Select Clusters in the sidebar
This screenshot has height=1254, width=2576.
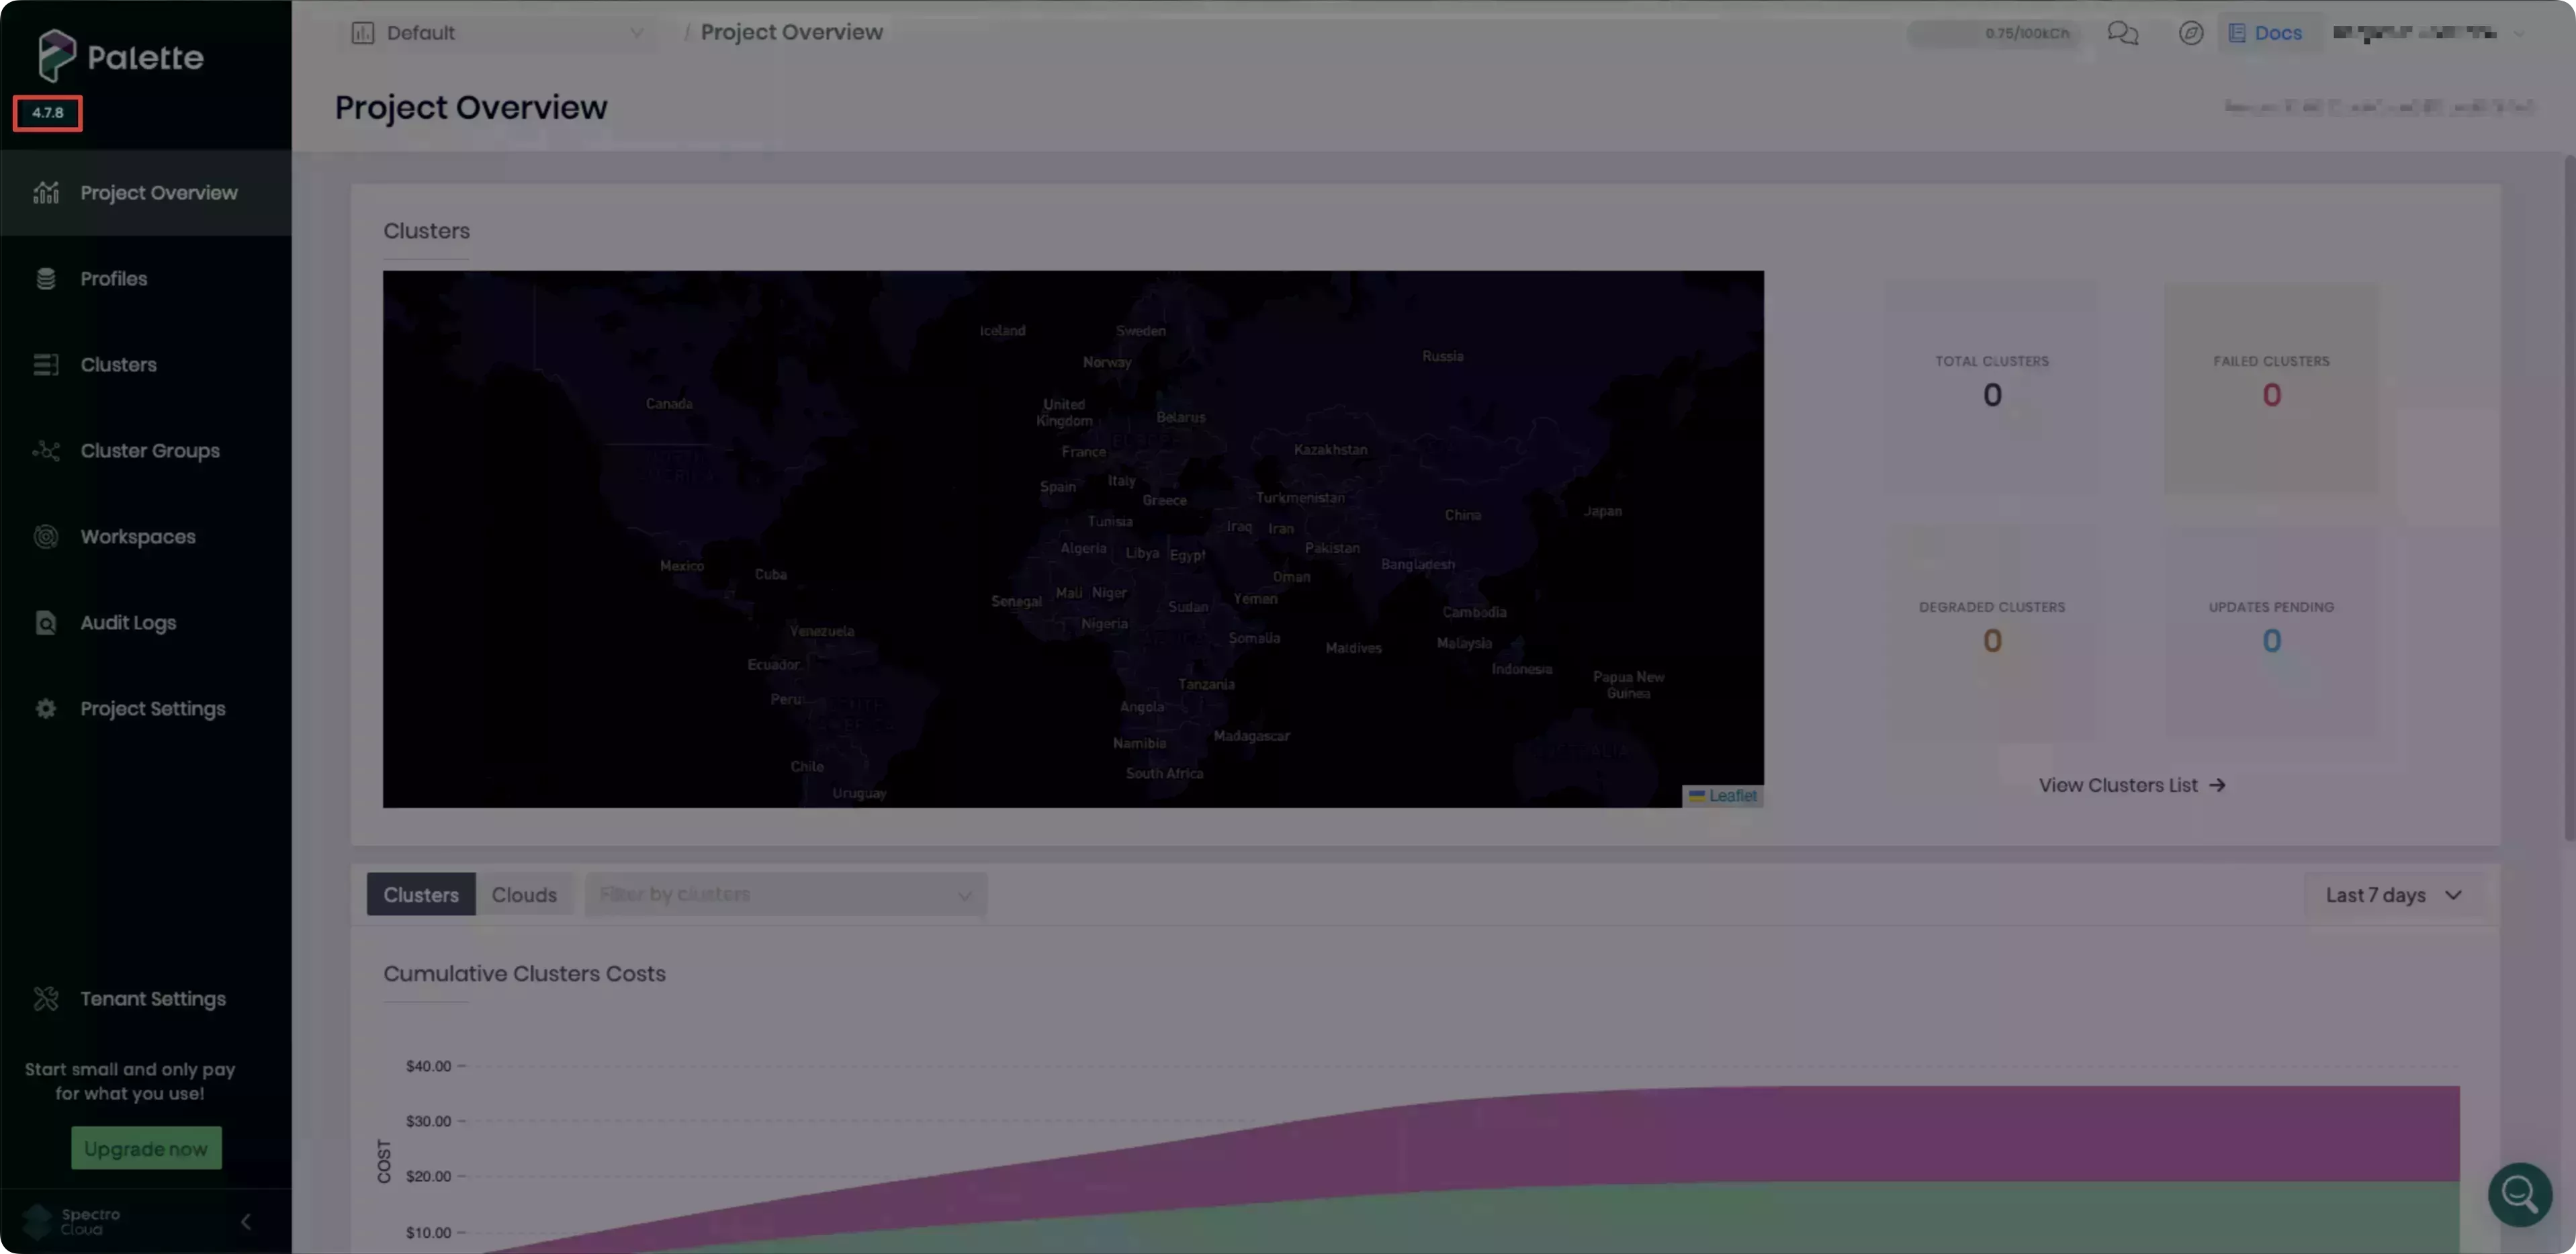pos(119,364)
